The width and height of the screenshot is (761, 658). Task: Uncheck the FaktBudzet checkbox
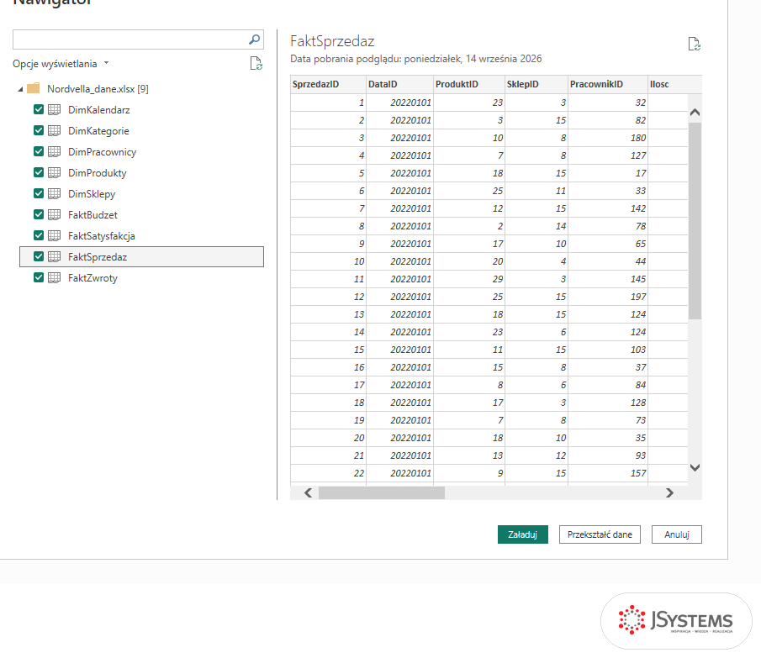pyautogui.click(x=39, y=214)
